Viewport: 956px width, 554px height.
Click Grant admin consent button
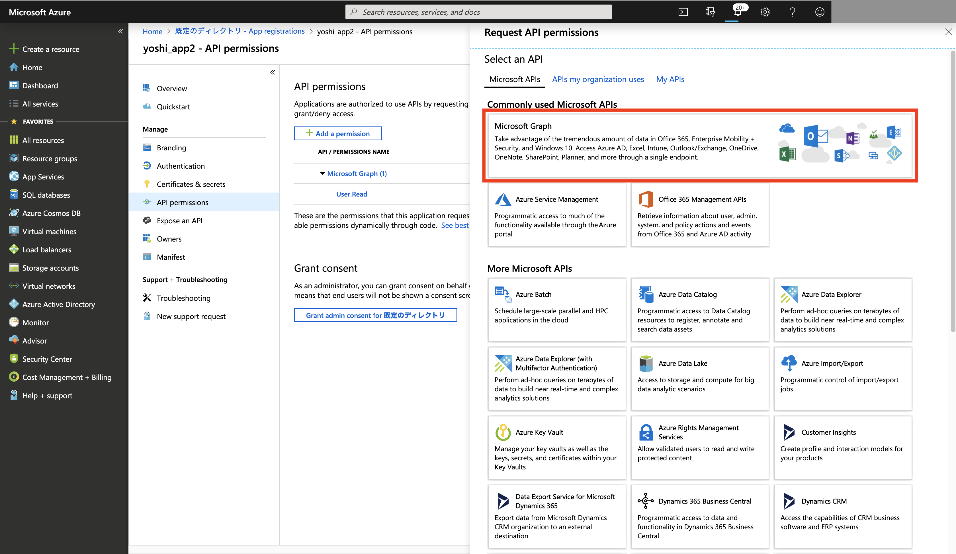(x=375, y=315)
